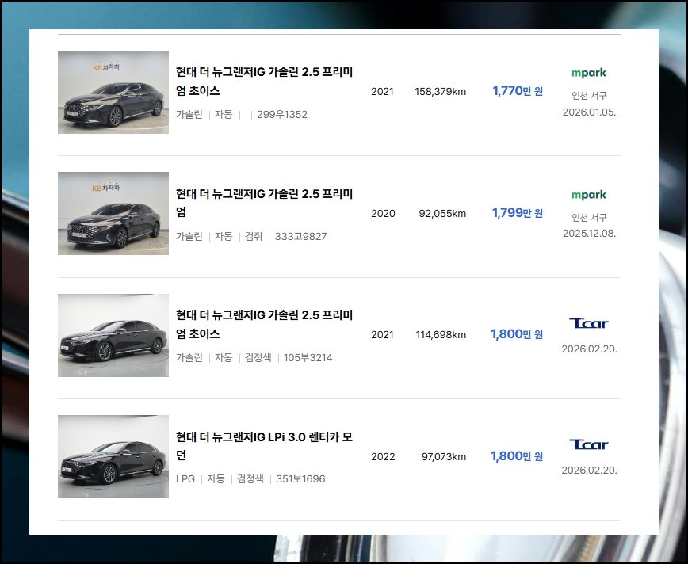Select the 1,800만 원 price for 351보1696

point(517,456)
